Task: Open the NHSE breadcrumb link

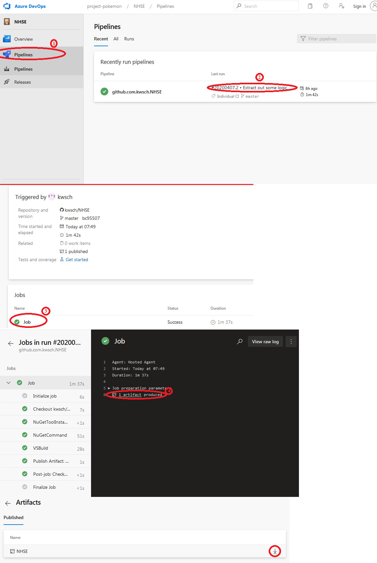Action: (139, 6)
